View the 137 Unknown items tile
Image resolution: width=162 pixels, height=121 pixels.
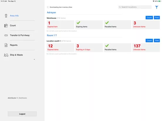click(x=146, y=48)
